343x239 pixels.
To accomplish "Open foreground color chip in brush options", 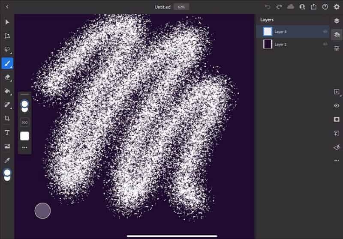I will pos(24,104).
